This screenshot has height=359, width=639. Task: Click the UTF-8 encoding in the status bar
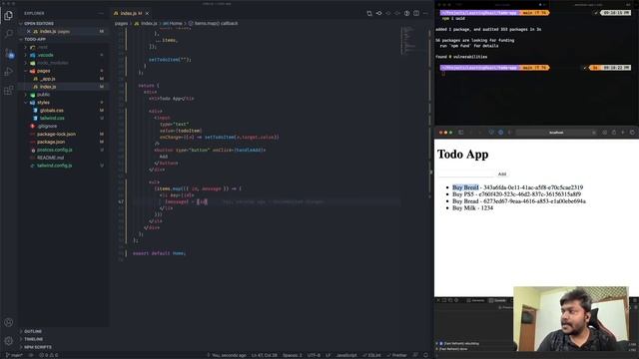pos(314,355)
